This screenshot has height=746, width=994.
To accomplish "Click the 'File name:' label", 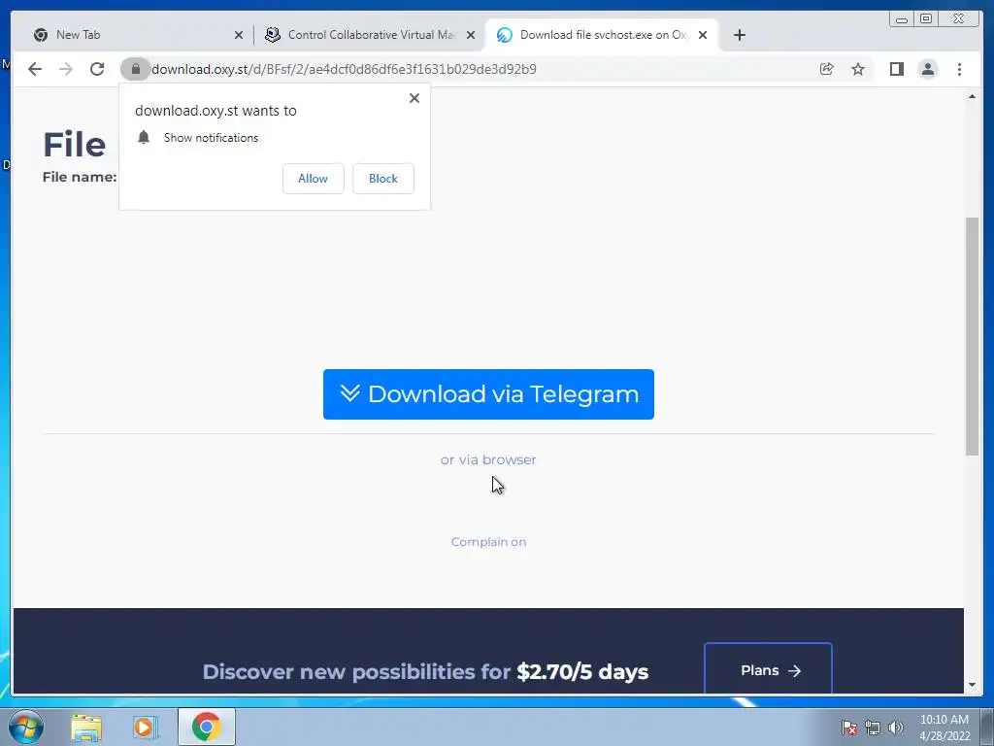I will point(80,178).
